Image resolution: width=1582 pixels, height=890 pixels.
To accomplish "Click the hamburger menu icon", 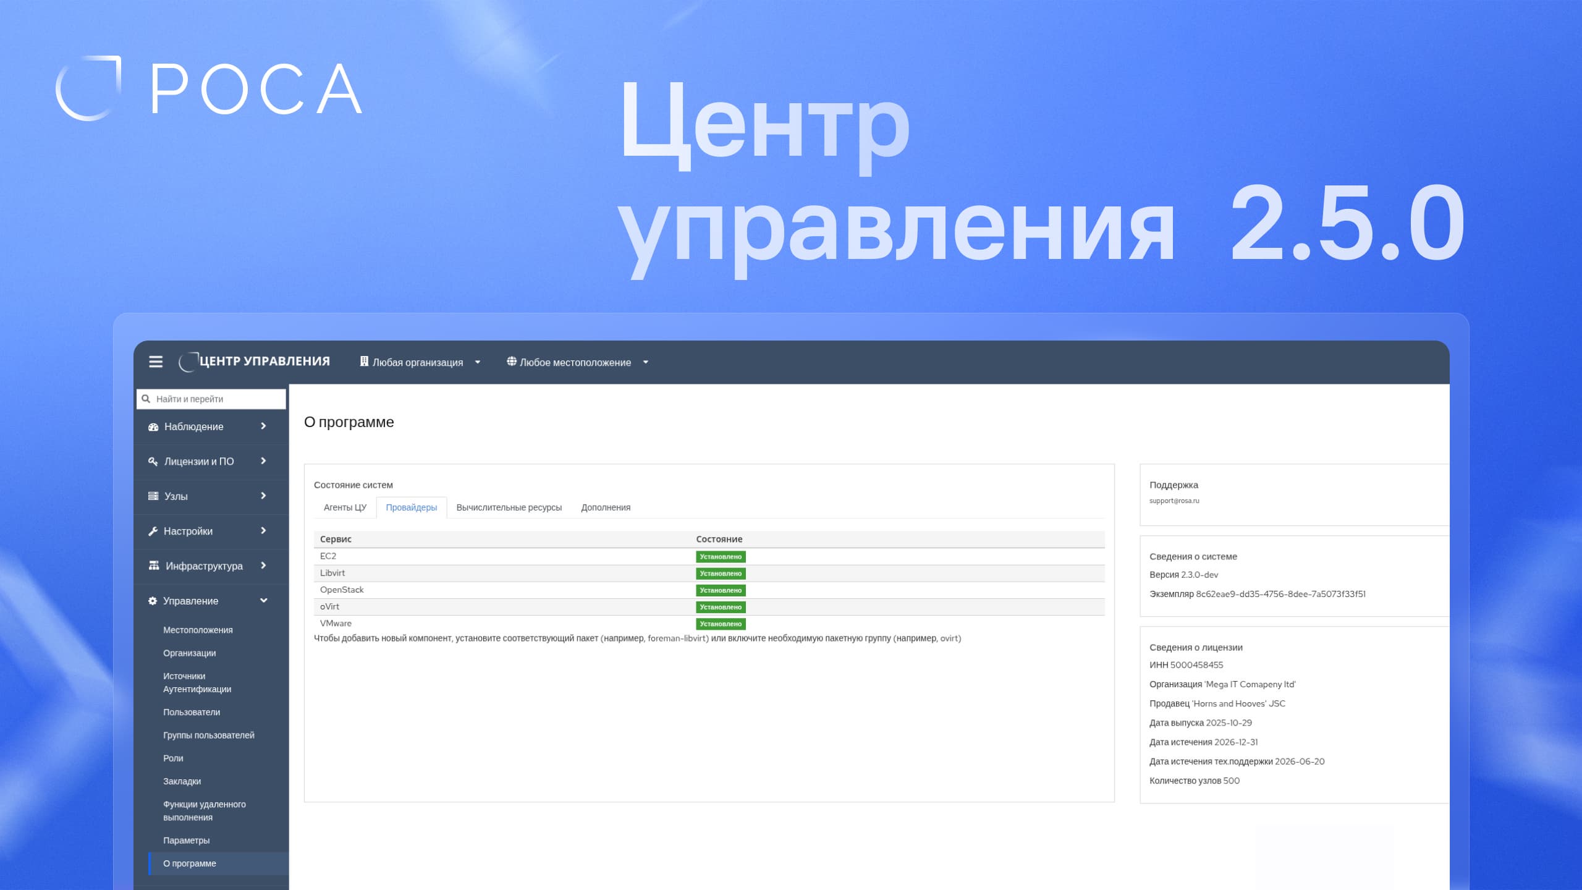I will pos(156,362).
